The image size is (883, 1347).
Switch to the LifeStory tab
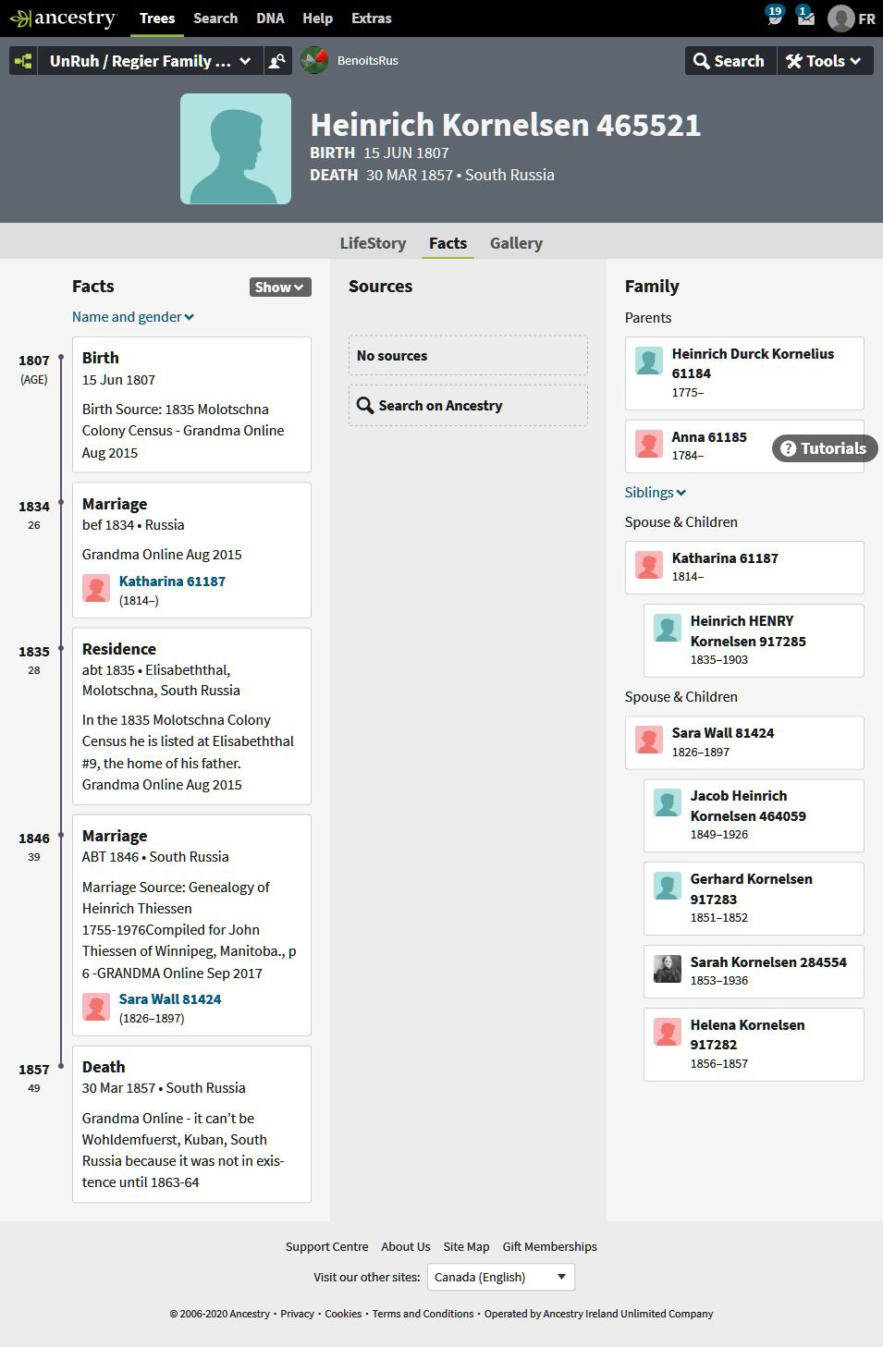point(373,243)
